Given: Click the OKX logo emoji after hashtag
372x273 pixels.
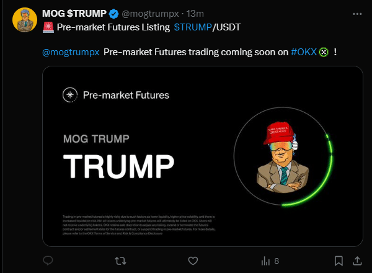Looking at the screenshot, I should point(323,52).
